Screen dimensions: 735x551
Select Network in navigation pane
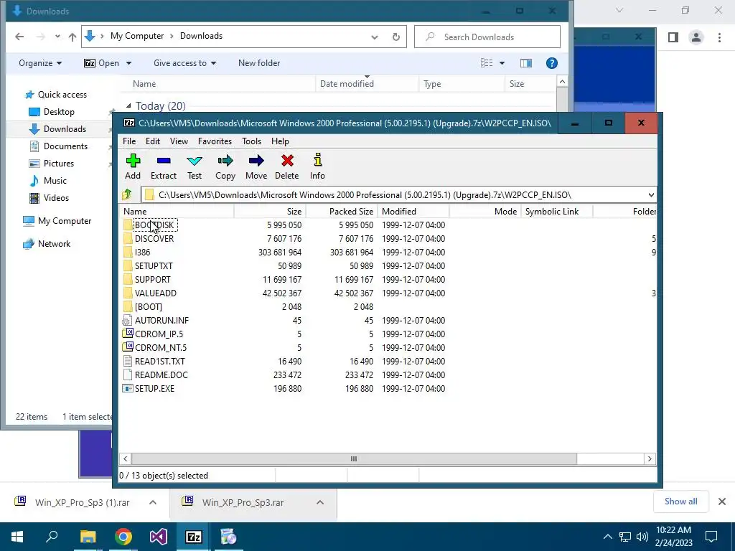coord(54,244)
